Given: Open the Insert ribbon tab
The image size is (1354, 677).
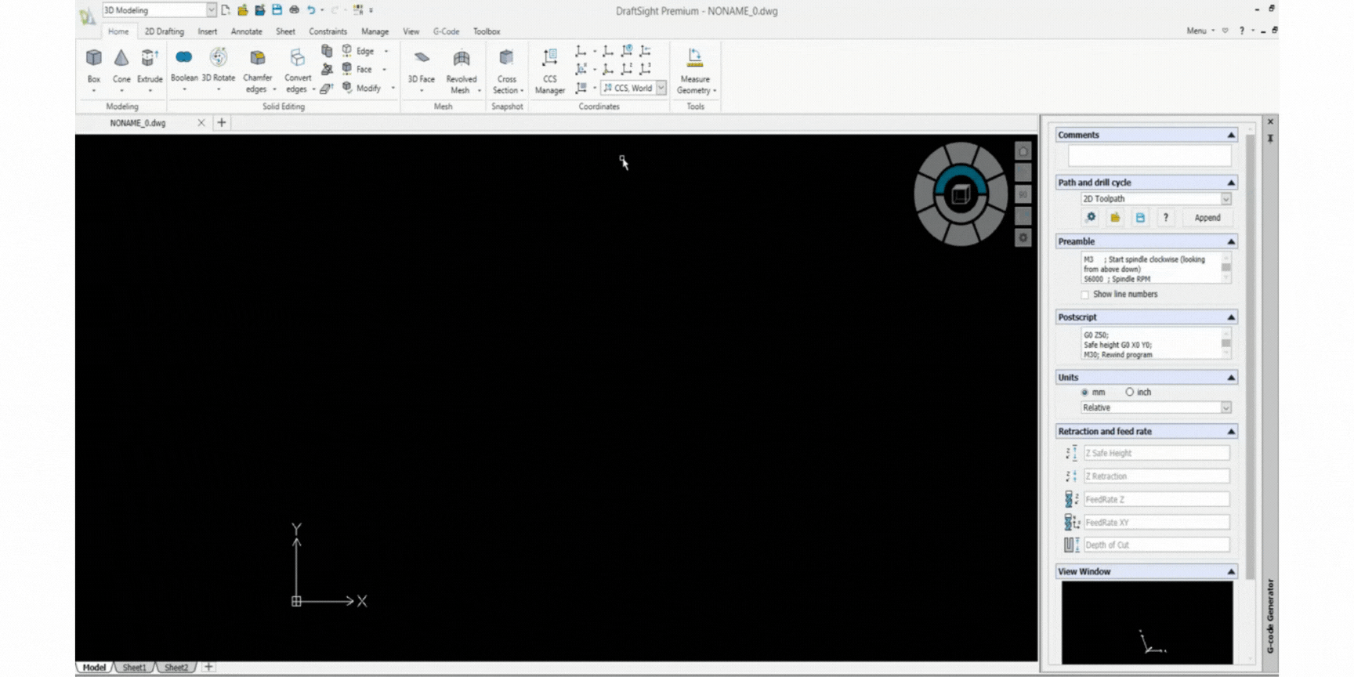Looking at the screenshot, I should 208,31.
